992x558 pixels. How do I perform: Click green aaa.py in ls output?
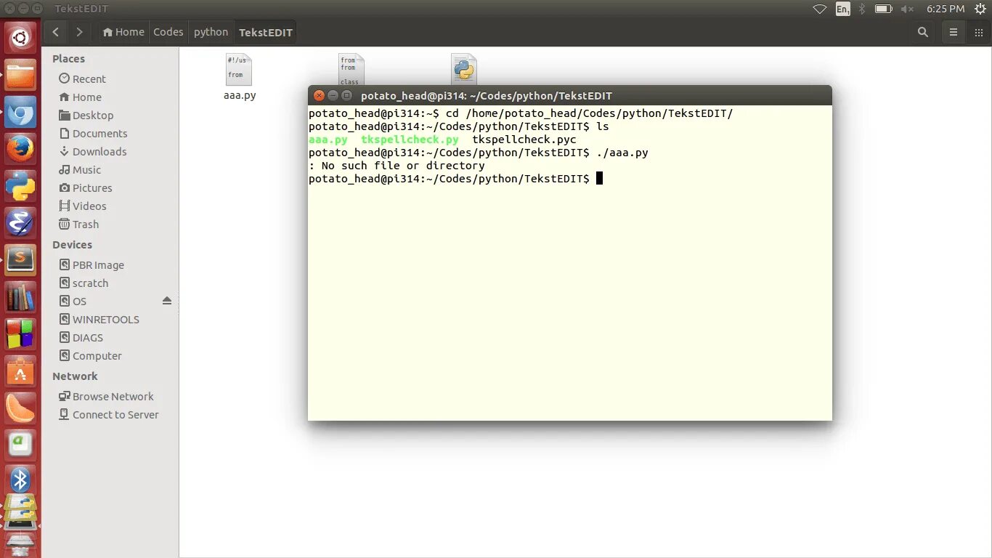(328, 139)
